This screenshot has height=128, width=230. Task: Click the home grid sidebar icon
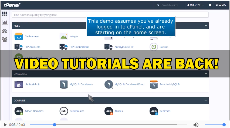pos(4,14)
